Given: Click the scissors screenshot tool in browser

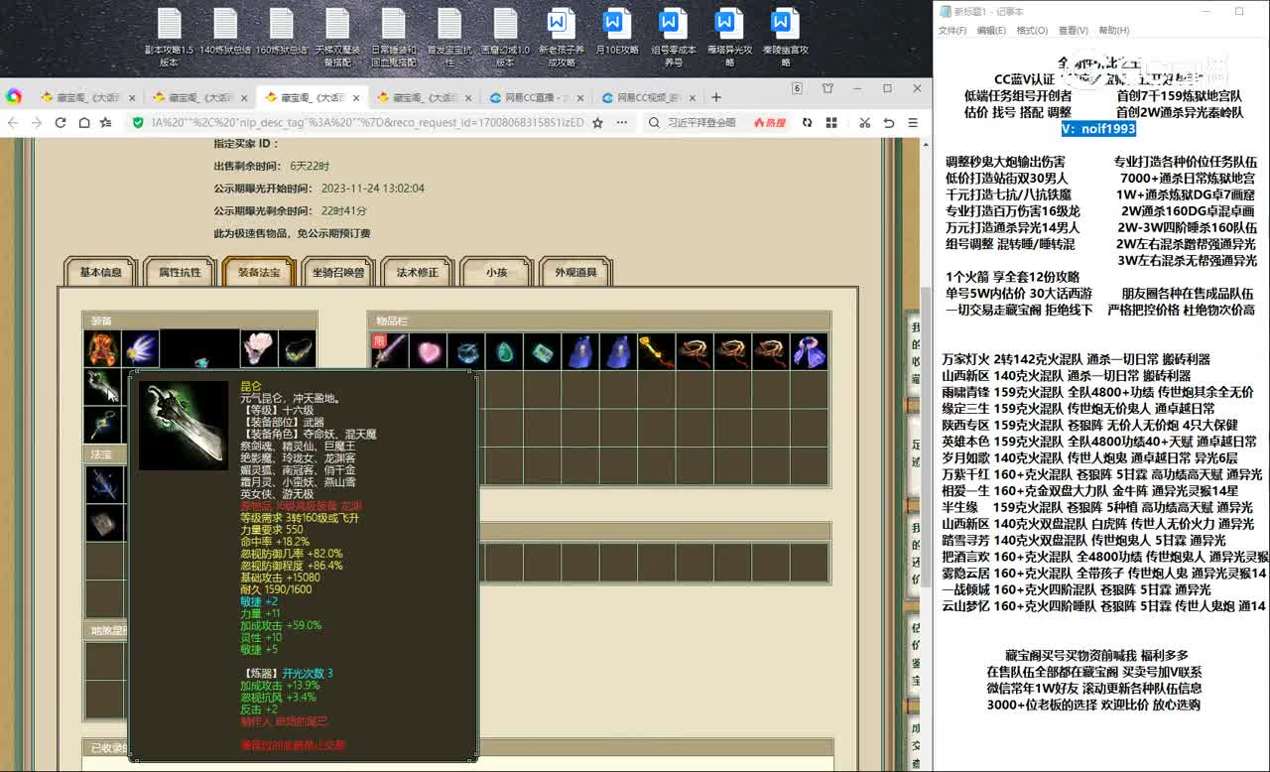Looking at the screenshot, I should point(864,122).
